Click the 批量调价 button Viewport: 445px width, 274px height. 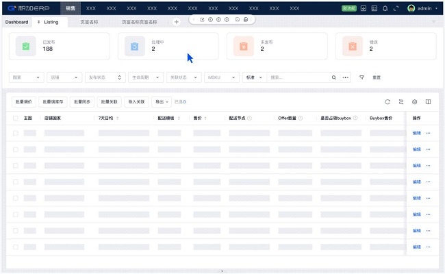click(23, 101)
